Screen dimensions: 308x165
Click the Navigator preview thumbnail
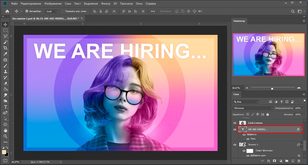coord(269,54)
